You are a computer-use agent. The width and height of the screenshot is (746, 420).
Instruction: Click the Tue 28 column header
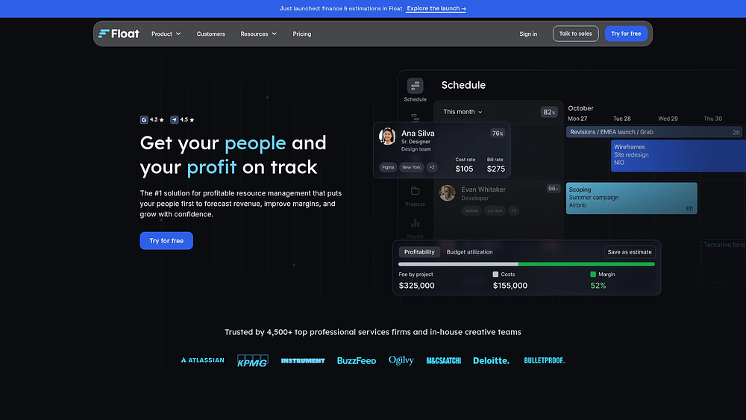(x=622, y=119)
